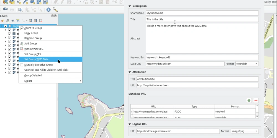Close the Layers panel with its X icon

click(55, 16)
